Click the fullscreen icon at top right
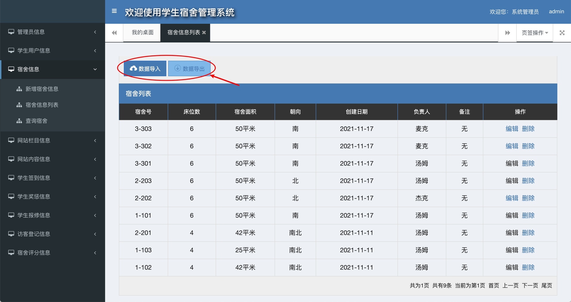 click(x=562, y=33)
